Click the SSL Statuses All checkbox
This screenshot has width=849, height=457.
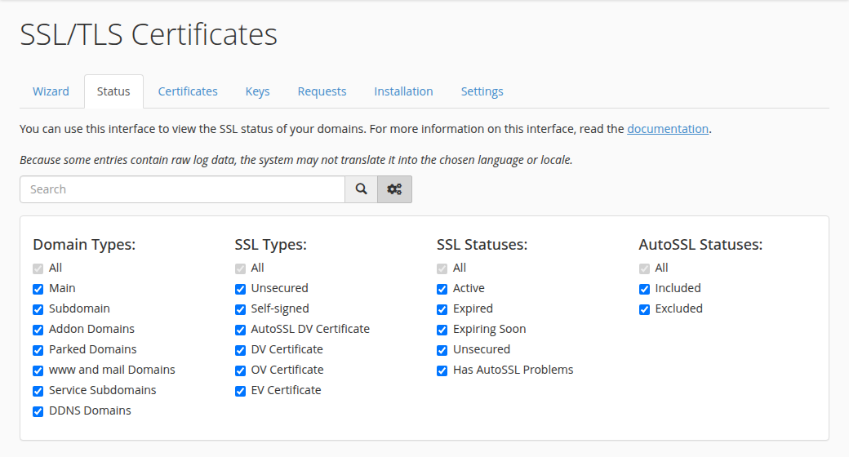442,268
